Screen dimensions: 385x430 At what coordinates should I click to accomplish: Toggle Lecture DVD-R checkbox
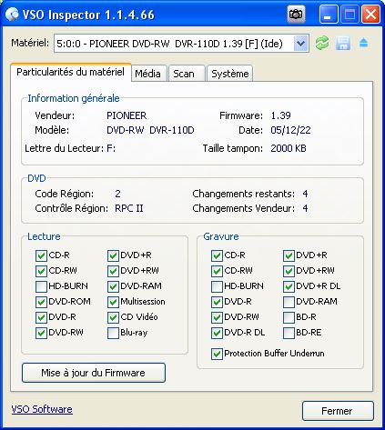click(41, 317)
